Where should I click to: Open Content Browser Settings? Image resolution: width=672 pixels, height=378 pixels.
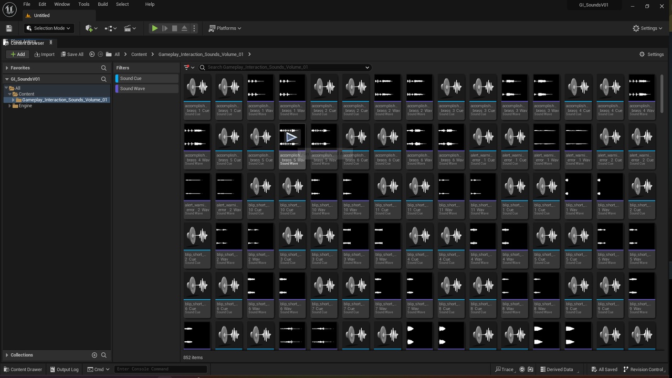pos(652,54)
